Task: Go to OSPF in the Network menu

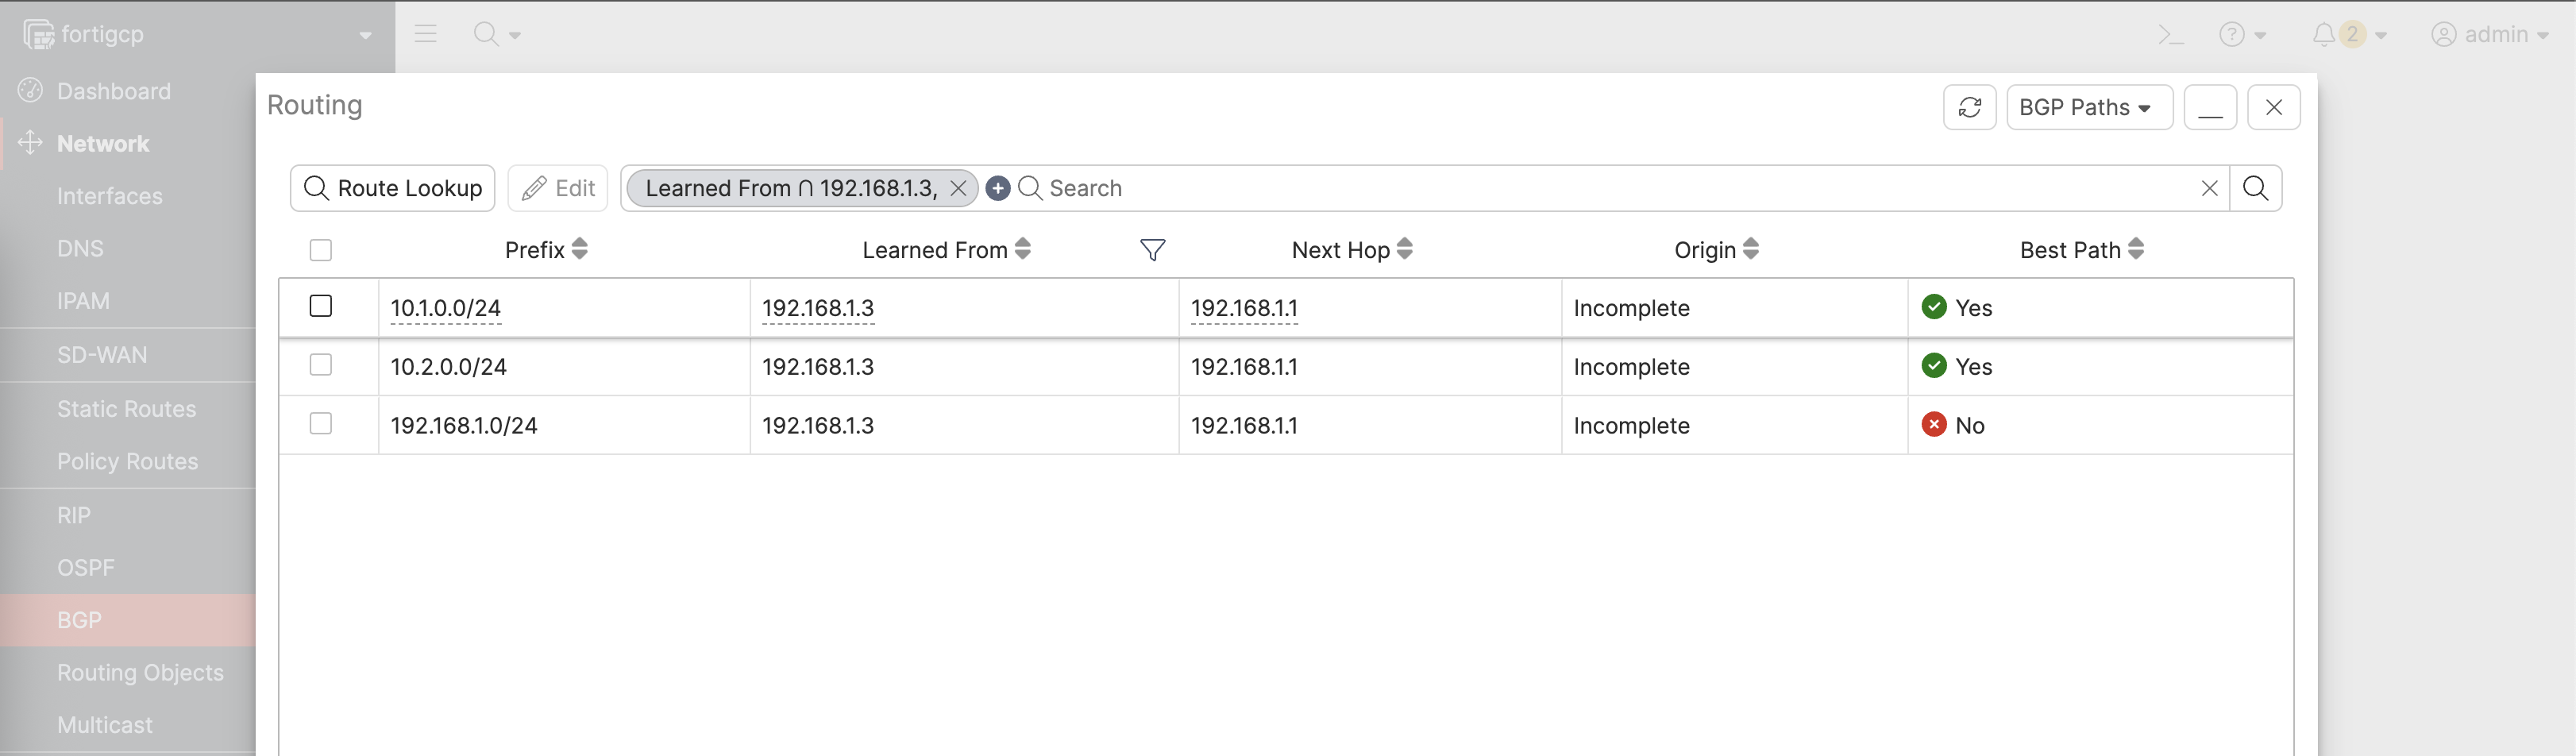Action: click(x=86, y=568)
